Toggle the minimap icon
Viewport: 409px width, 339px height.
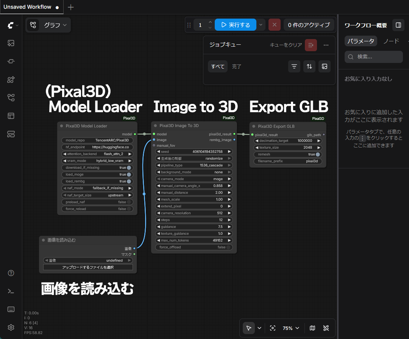click(x=312, y=328)
